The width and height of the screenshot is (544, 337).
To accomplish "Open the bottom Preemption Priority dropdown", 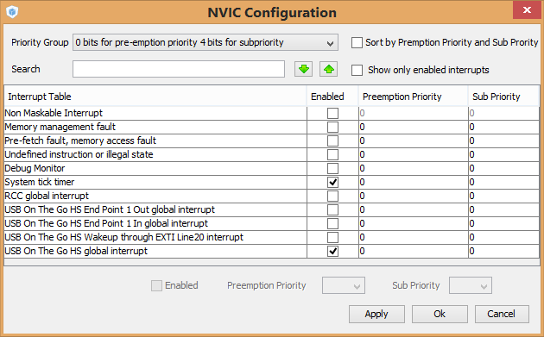I will (x=344, y=285).
